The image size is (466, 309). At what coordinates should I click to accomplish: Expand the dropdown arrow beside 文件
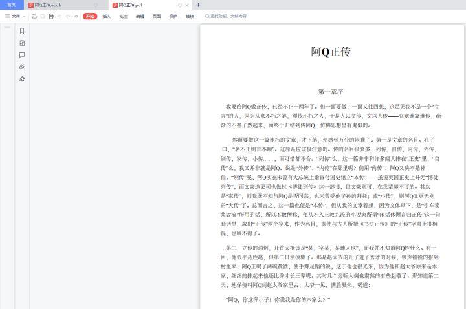(x=25, y=16)
